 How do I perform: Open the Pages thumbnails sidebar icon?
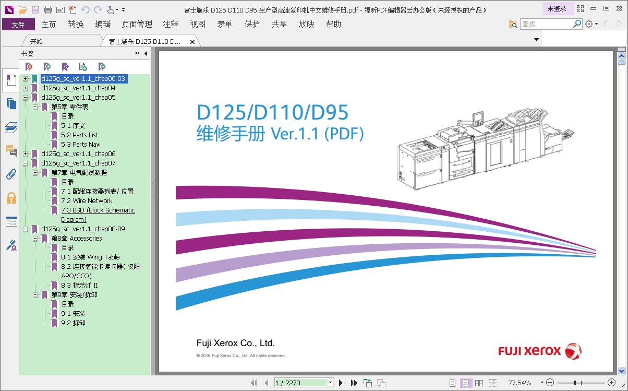11,104
